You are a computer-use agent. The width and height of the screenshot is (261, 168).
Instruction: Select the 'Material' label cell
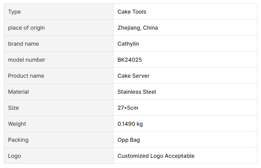(x=18, y=92)
